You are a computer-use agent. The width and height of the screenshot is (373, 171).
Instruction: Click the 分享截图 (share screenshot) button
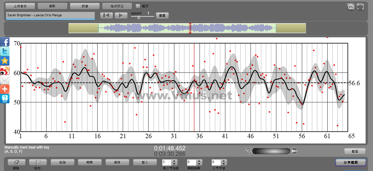click(x=350, y=162)
